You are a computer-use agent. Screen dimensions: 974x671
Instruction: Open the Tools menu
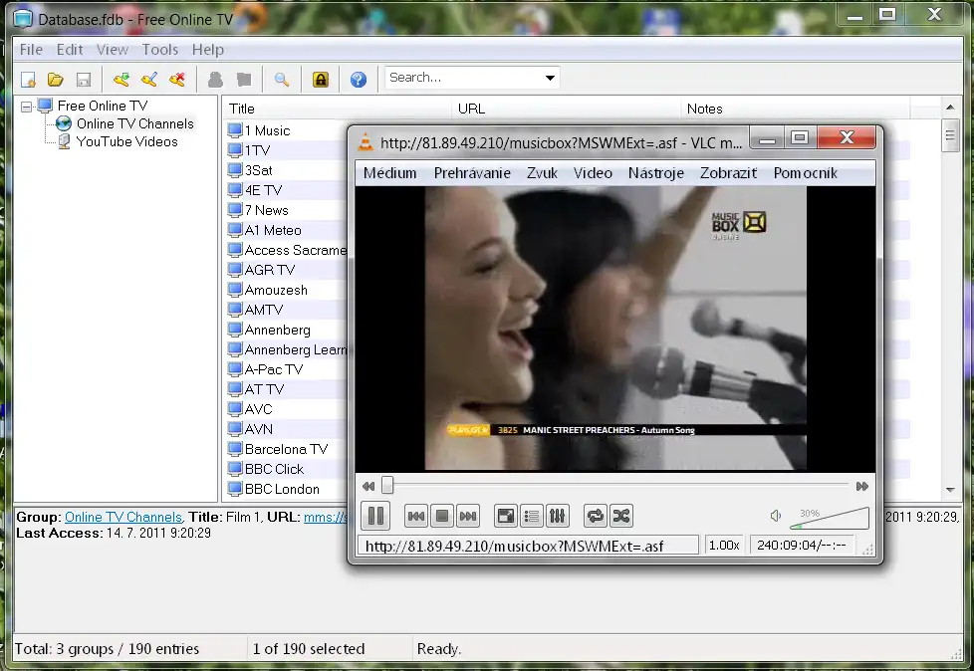[160, 50]
